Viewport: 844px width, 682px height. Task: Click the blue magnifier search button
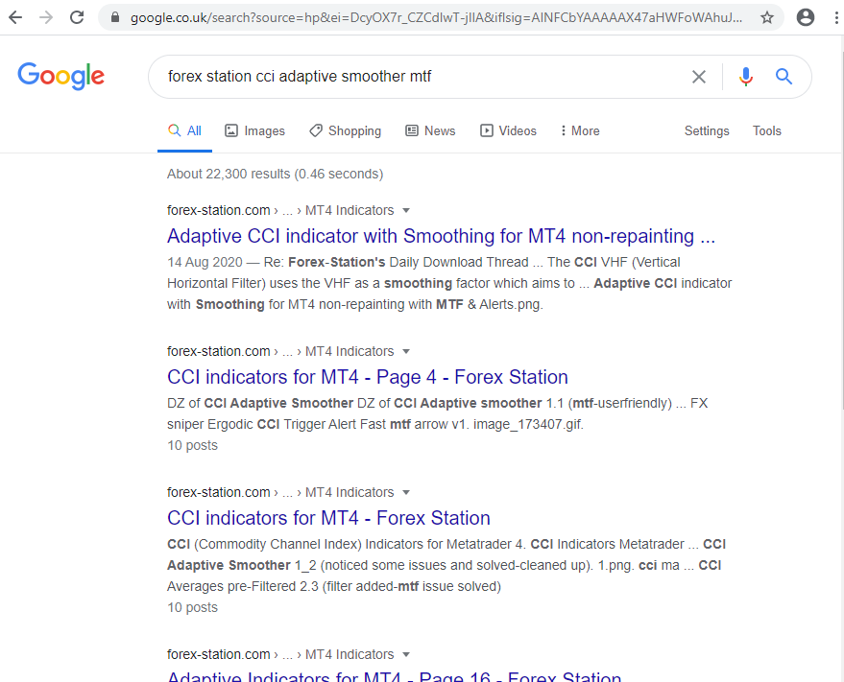point(784,77)
